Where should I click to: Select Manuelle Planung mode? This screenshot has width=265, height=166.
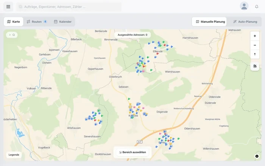(x=209, y=22)
